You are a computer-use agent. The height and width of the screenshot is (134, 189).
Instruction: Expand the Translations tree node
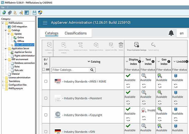coord(3,81)
